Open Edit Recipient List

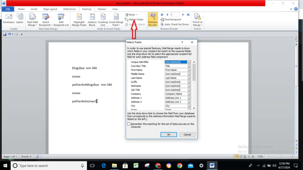pyautogui.click(x=61, y=20)
